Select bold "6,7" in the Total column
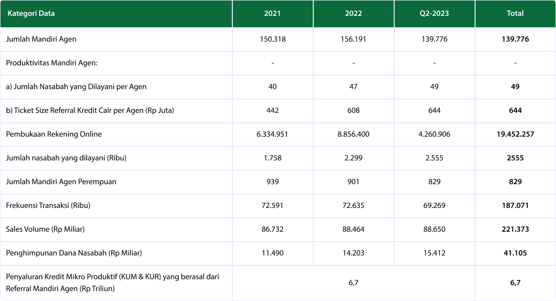556x301 pixels. point(515,283)
